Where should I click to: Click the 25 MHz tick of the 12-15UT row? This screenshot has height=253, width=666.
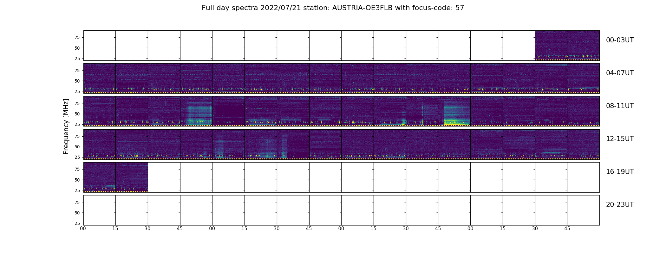pyautogui.click(x=77, y=157)
